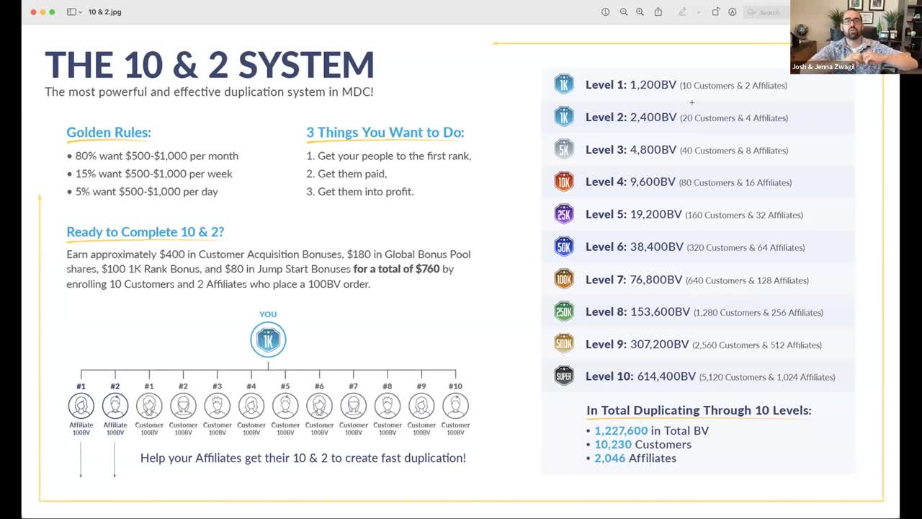
Task: Click the Customer #10 avatar icon
Action: pos(455,406)
